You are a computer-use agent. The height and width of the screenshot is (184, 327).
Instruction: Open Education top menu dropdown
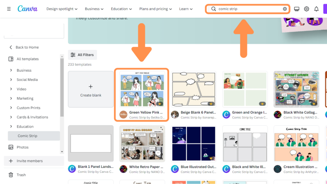(x=121, y=9)
